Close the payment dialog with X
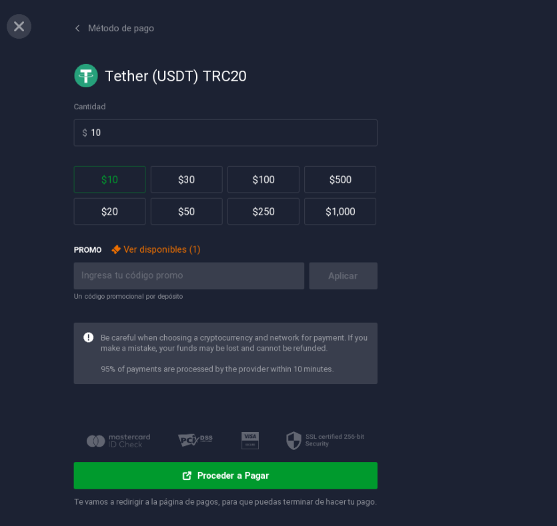This screenshot has height=526, width=557. [x=19, y=27]
